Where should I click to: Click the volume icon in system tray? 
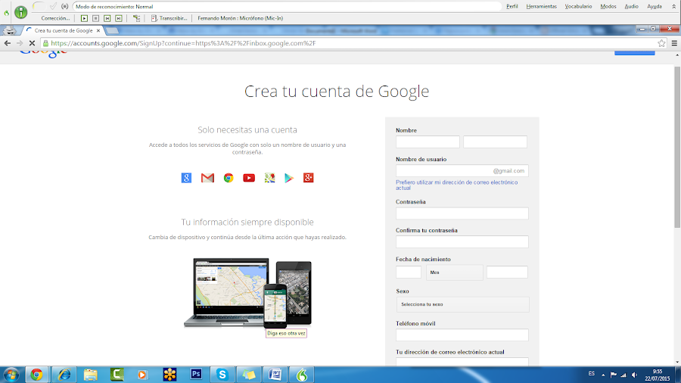coord(635,375)
